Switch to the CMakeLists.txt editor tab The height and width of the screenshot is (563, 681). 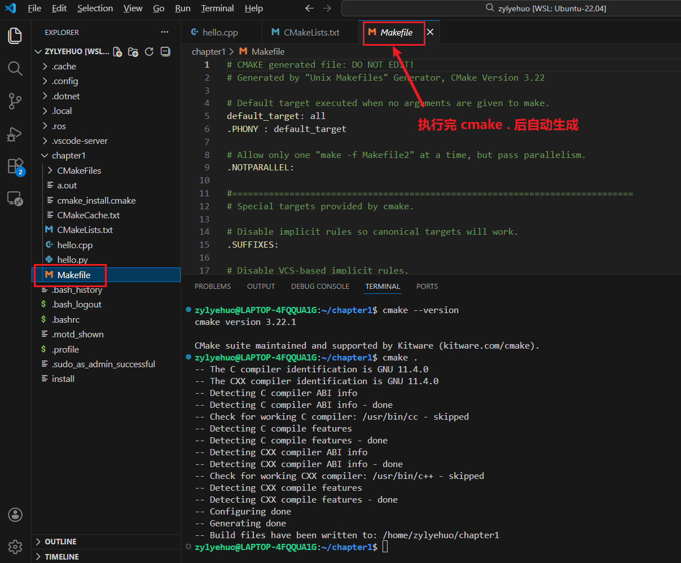[x=310, y=32]
